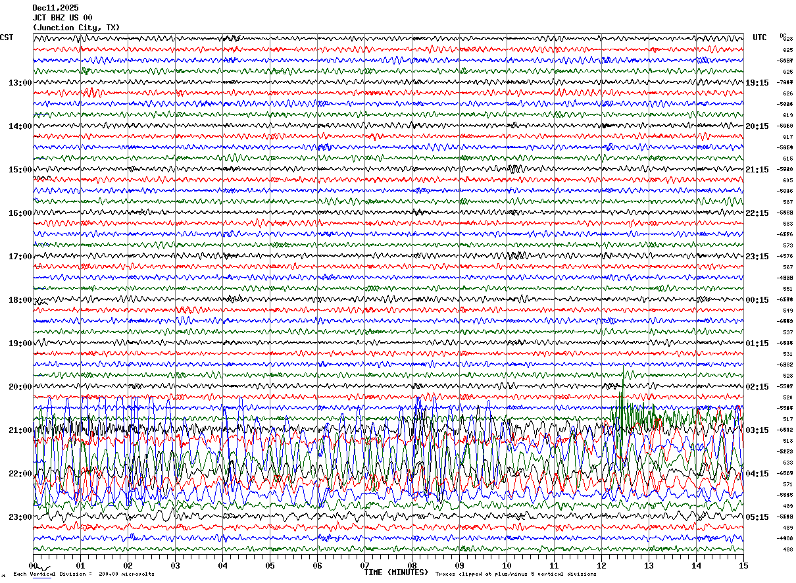Viewport: 796px width, 583px height.
Task: Click the CST timezone label
Action: click(7, 38)
